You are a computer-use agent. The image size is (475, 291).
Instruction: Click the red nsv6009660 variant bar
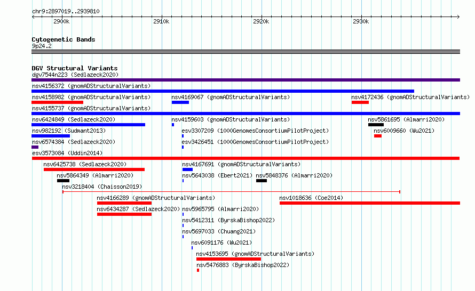click(x=378, y=136)
